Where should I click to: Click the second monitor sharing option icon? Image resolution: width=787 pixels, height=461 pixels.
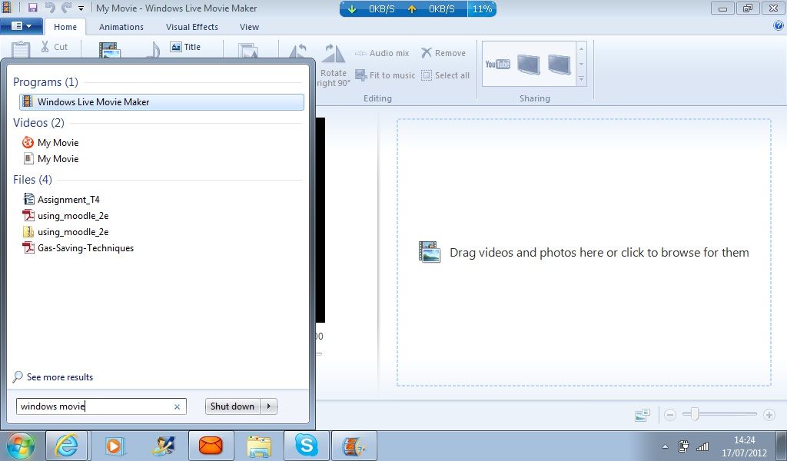click(560, 65)
